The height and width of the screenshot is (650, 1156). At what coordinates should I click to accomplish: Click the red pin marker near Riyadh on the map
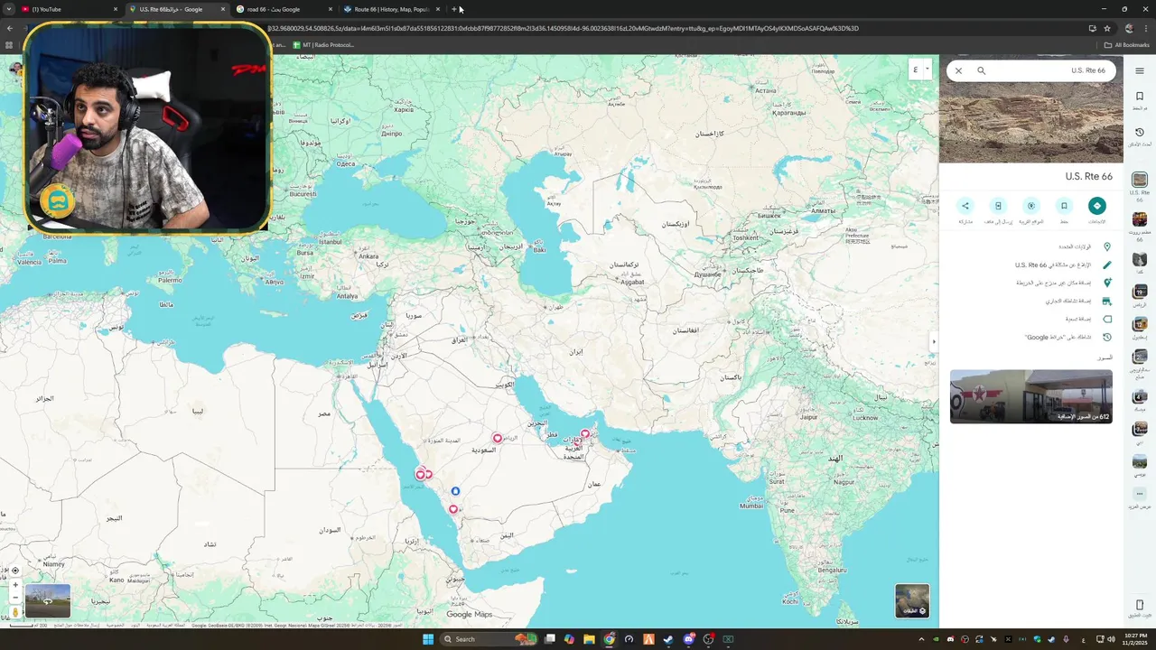[x=497, y=439]
